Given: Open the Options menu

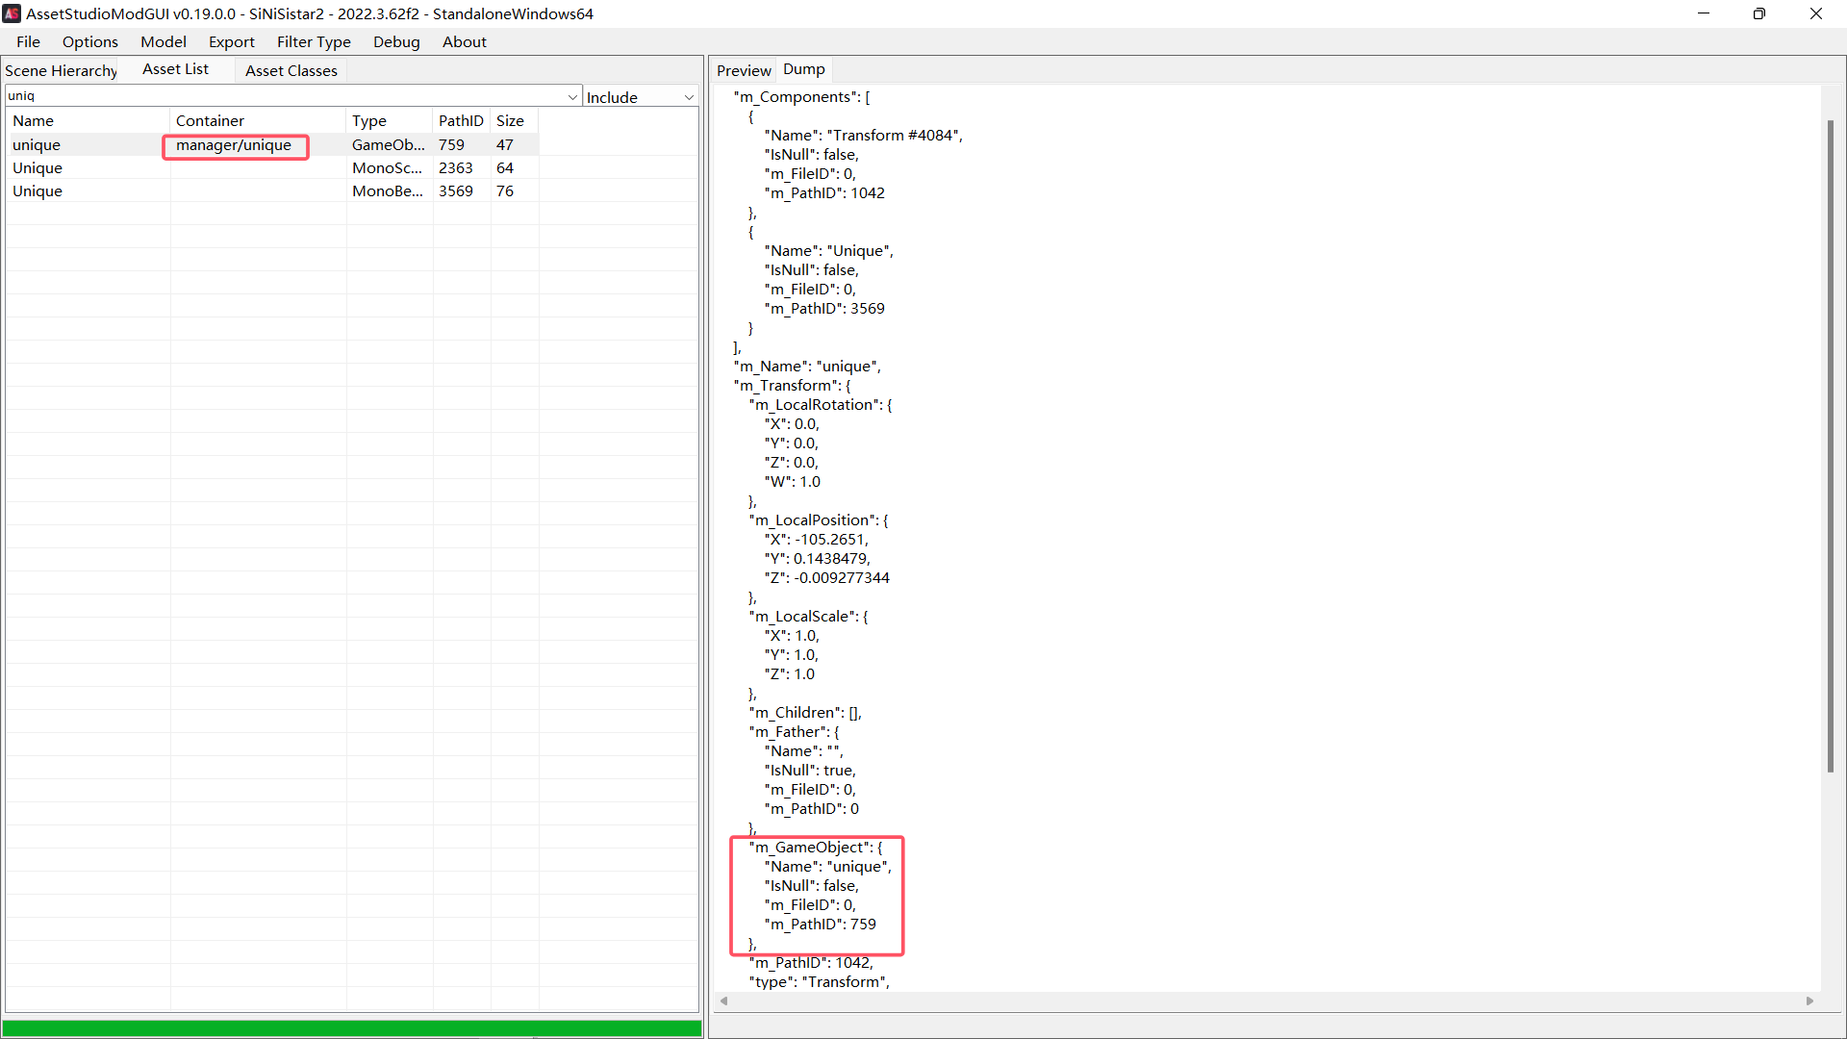Looking at the screenshot, I should [x=89, y=41].
